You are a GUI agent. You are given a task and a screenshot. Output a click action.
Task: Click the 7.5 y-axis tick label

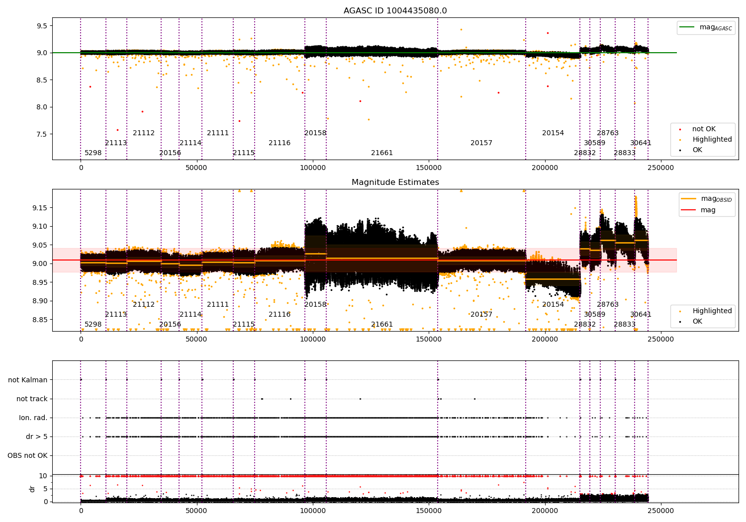tap(42, 134)
